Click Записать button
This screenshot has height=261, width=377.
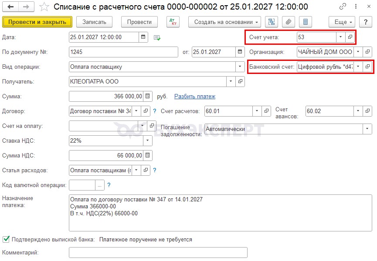[x=94, y=22]
